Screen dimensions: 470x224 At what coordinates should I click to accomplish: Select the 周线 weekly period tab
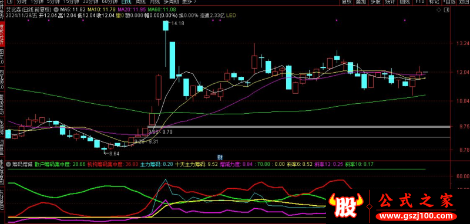click(140, 2)
